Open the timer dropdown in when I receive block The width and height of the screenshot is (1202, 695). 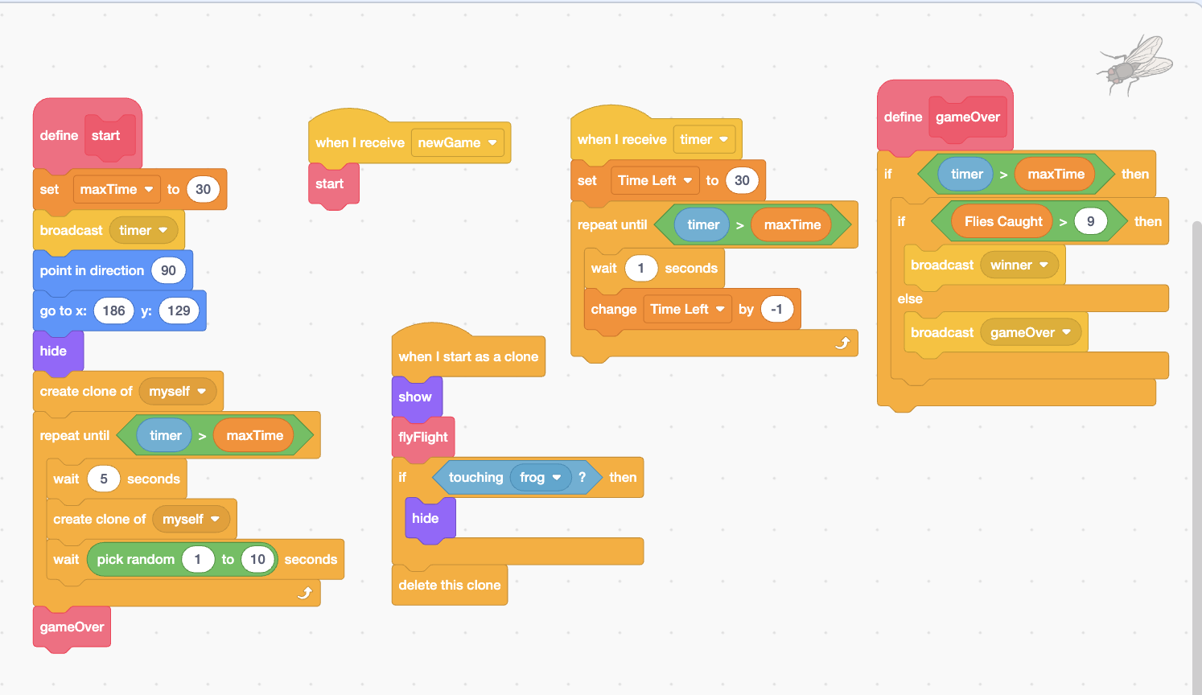[x=704, y=139]
